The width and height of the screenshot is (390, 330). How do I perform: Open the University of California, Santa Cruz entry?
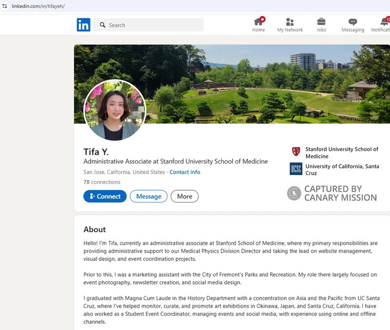334,169
